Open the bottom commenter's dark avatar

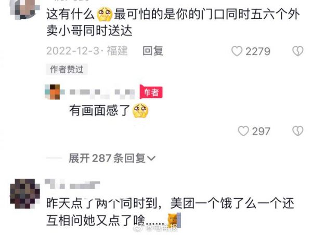pos(25,193)
